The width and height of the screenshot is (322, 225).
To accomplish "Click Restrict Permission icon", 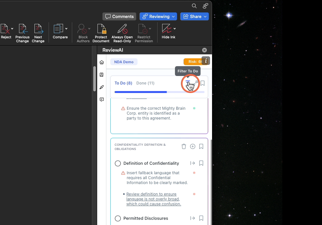I will coord(142,29).
